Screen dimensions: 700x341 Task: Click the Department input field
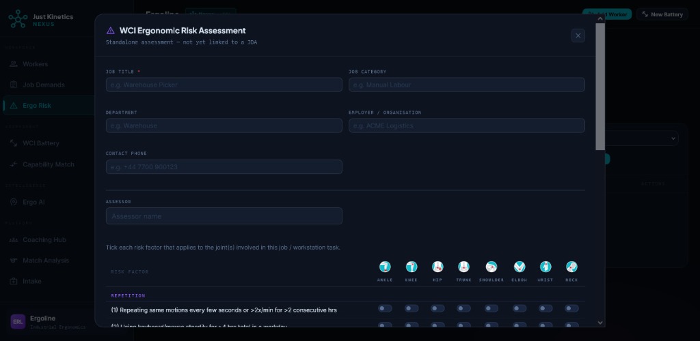point(224,125)
